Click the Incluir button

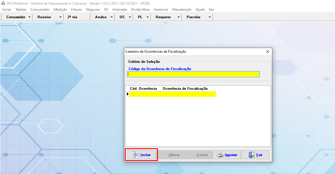pos(142,155)
